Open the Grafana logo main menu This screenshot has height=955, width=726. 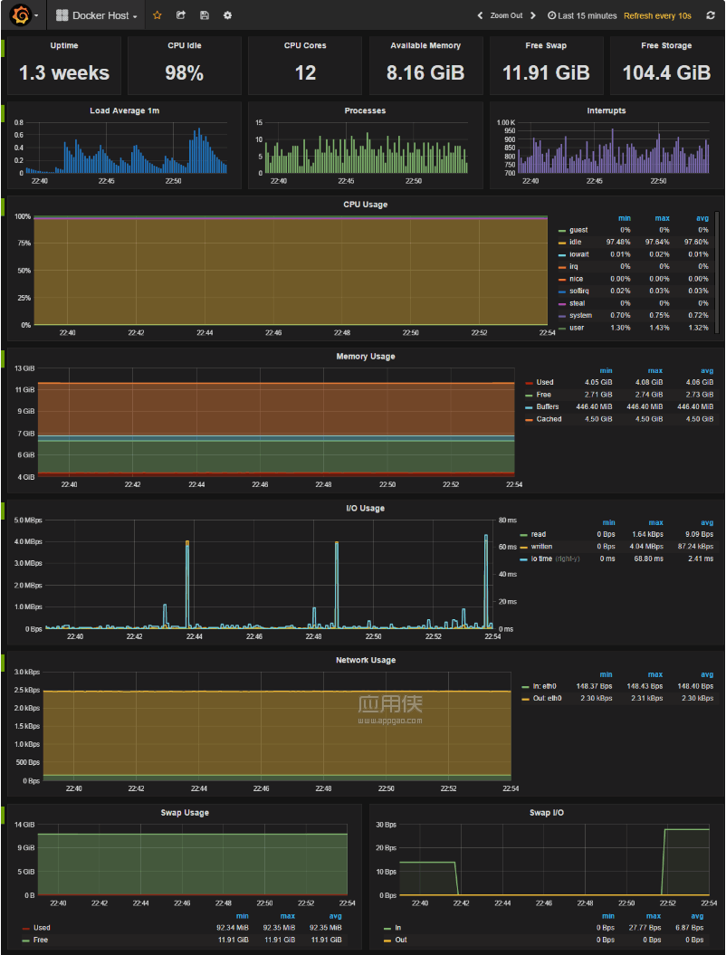[x=25, y=15]
